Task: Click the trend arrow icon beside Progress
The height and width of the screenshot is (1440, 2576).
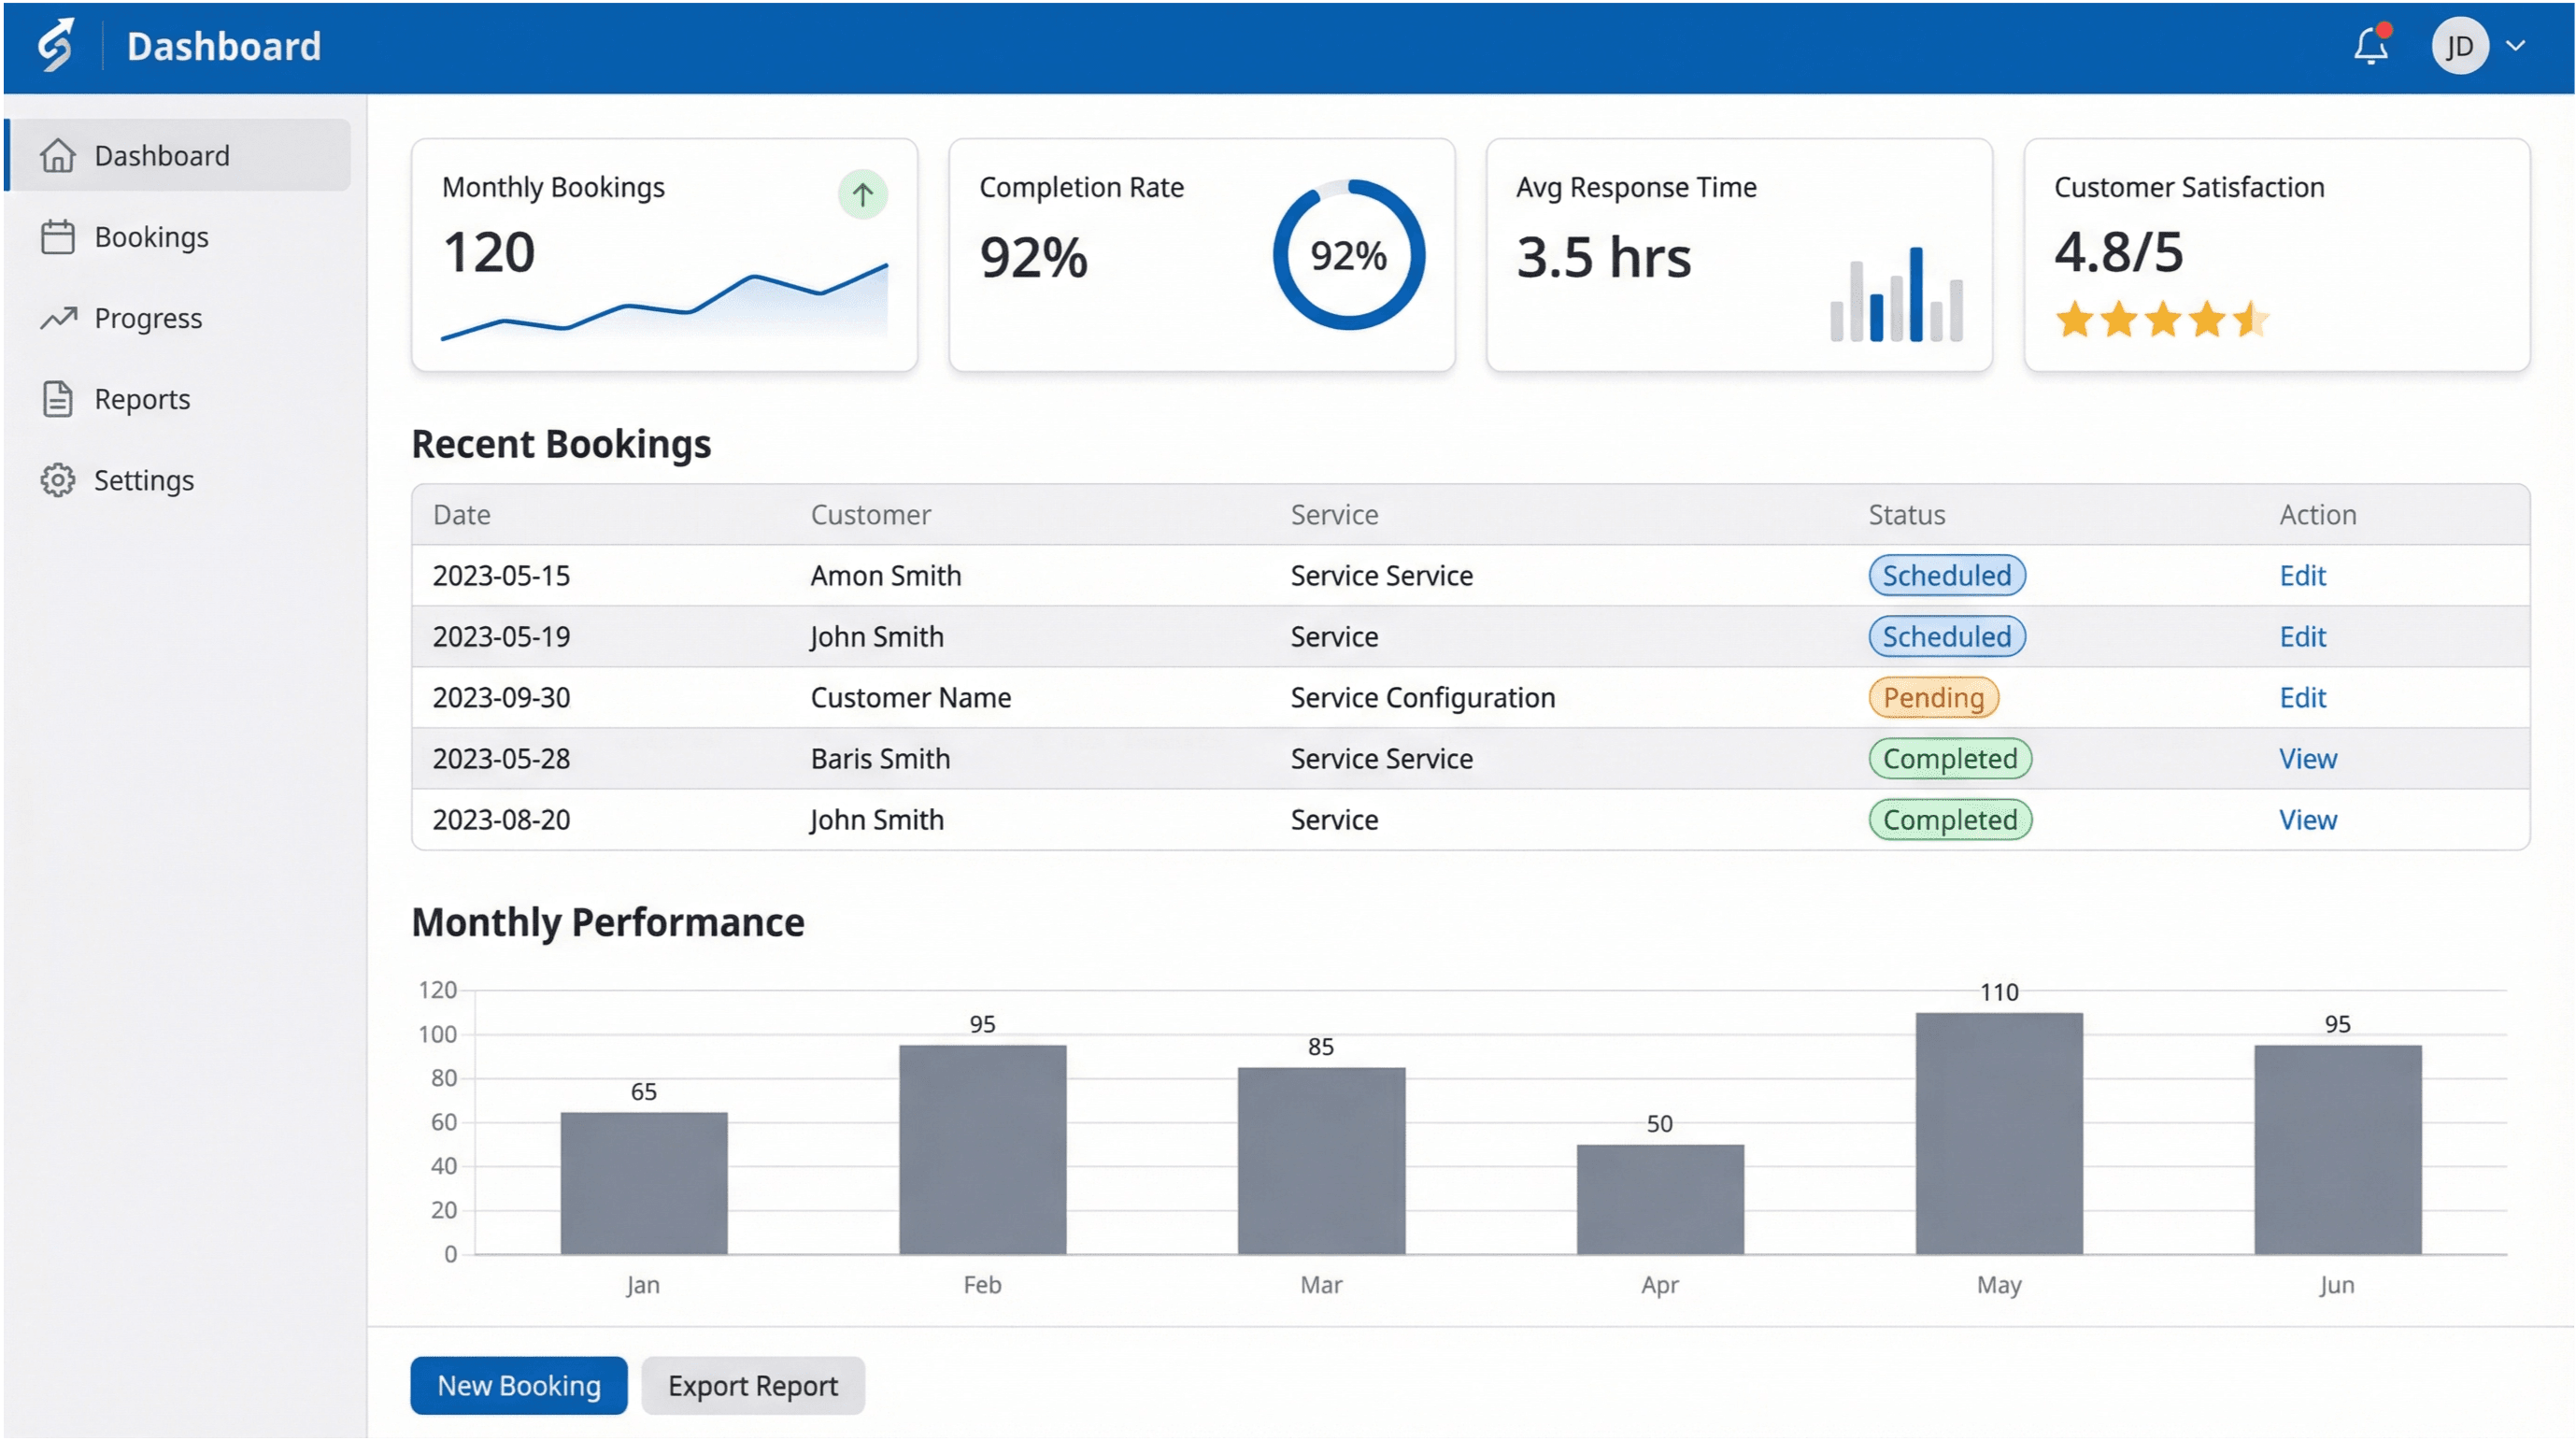Action: [58, 318]
